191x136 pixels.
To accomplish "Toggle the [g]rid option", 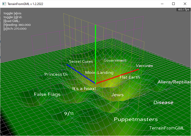I will coord(13,17).
